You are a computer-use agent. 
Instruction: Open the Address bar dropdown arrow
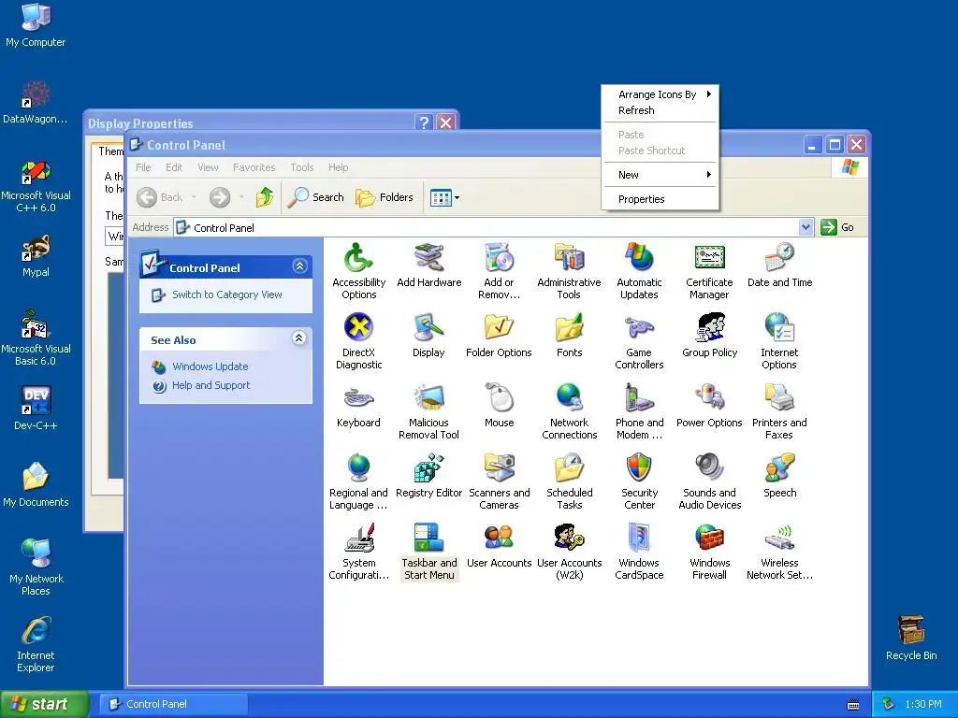pyautogui.click(x=806, y=227)
